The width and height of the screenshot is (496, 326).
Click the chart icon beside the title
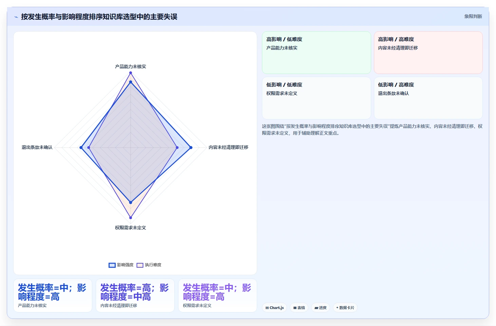(16, 17)
